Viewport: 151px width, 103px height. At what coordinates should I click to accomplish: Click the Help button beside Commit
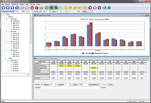110,85
